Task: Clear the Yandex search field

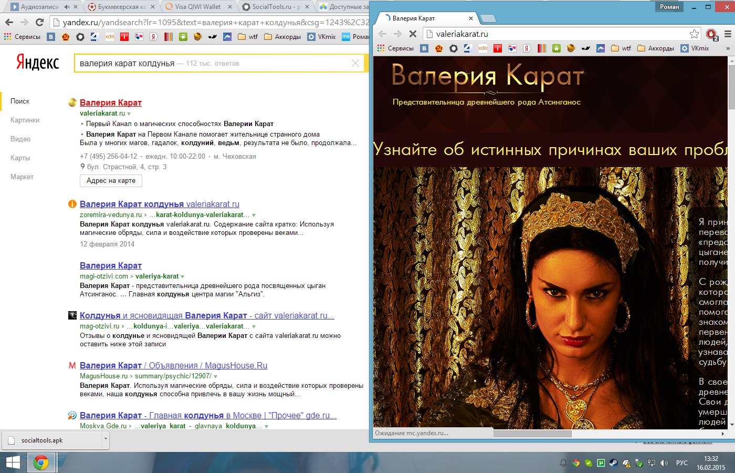Action: (355, 63)
